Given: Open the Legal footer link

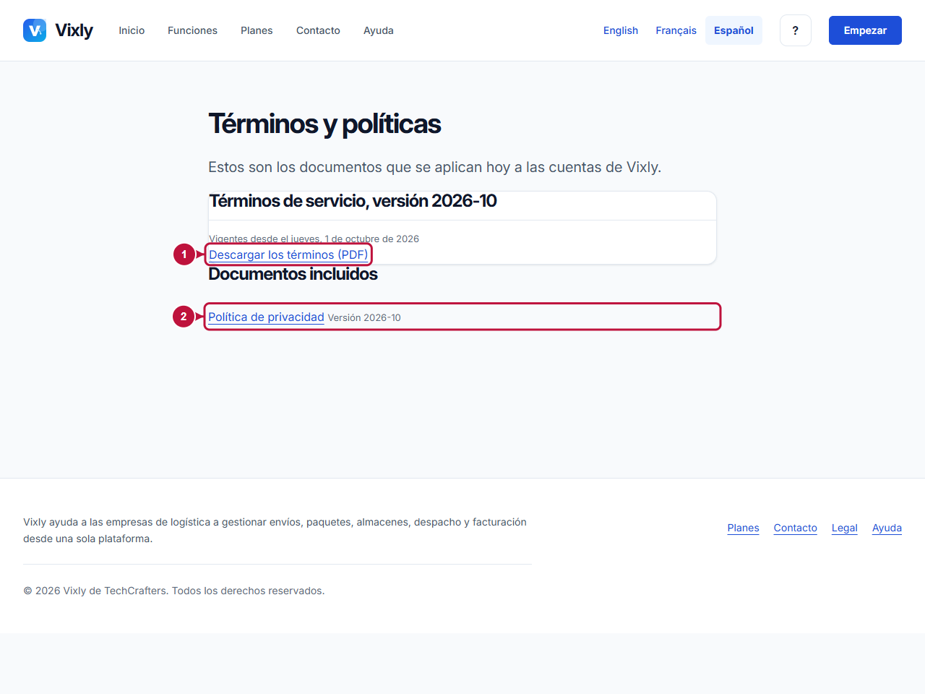Looking at the screenshot, I should [844, 528].
